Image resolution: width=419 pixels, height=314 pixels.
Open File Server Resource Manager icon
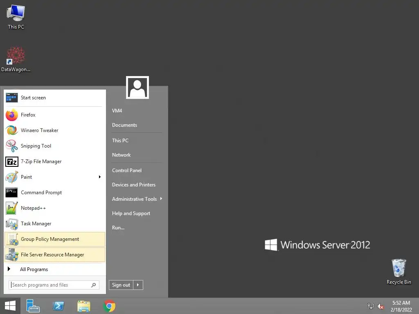coord(12,255)
